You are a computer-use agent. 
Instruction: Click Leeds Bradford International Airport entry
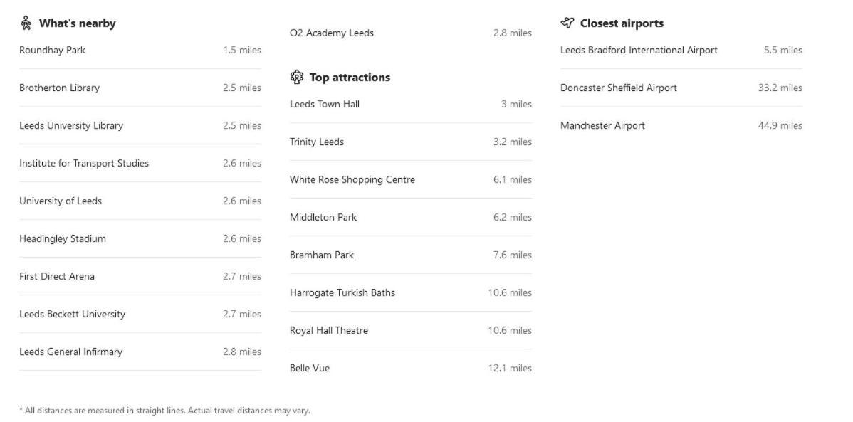click(681, 50)
